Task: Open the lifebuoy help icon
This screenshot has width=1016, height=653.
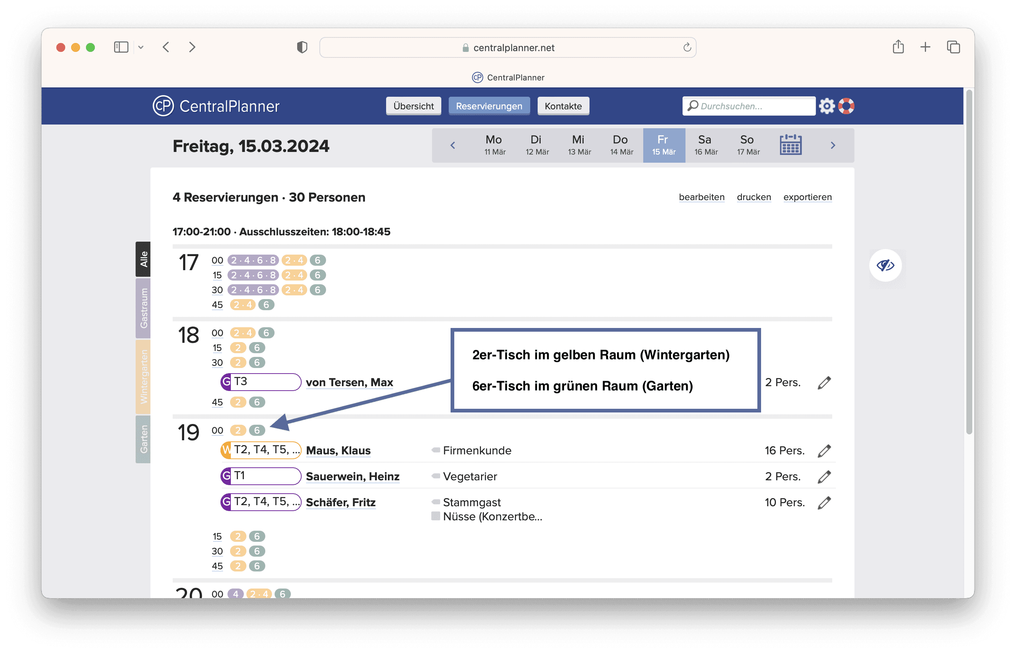Action: tap(846, 106)
